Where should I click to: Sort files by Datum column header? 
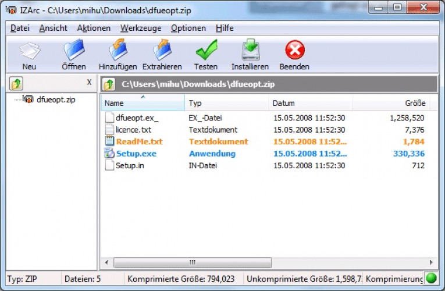pyautogui.click(x=311, y=103)
